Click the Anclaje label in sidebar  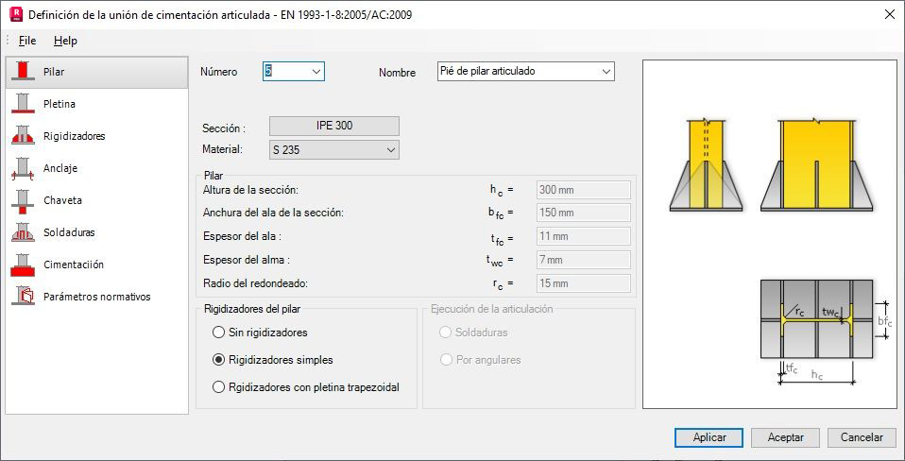point(60,168)
